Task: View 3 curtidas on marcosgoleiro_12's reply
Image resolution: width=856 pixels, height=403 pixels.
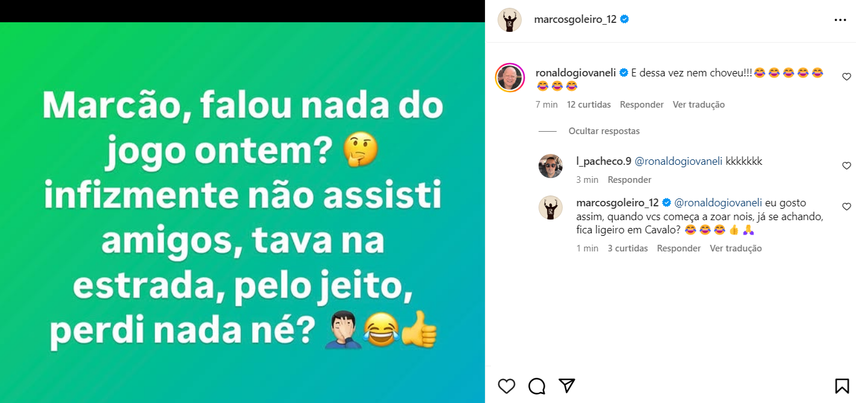Action: [628, 248]
